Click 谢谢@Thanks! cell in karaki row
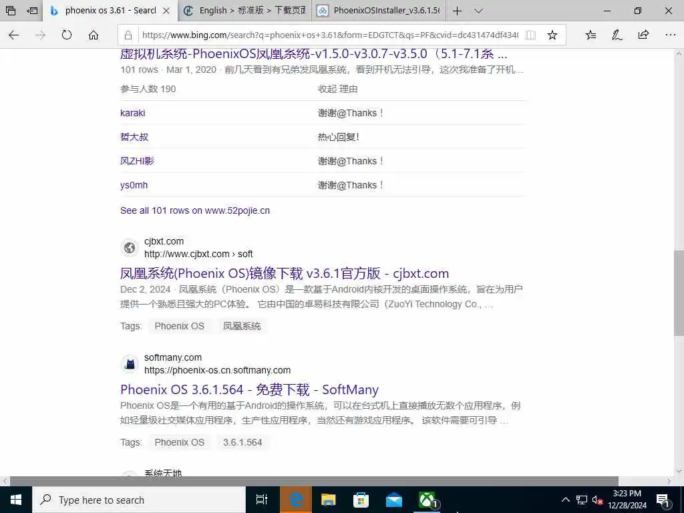Image resolution: width=684 pixels, height=513 pixels. tap(351, 113)
